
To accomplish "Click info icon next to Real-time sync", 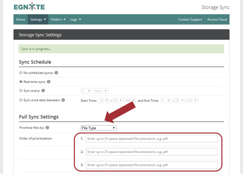I will pyautogui.click(x=49, y=82).
